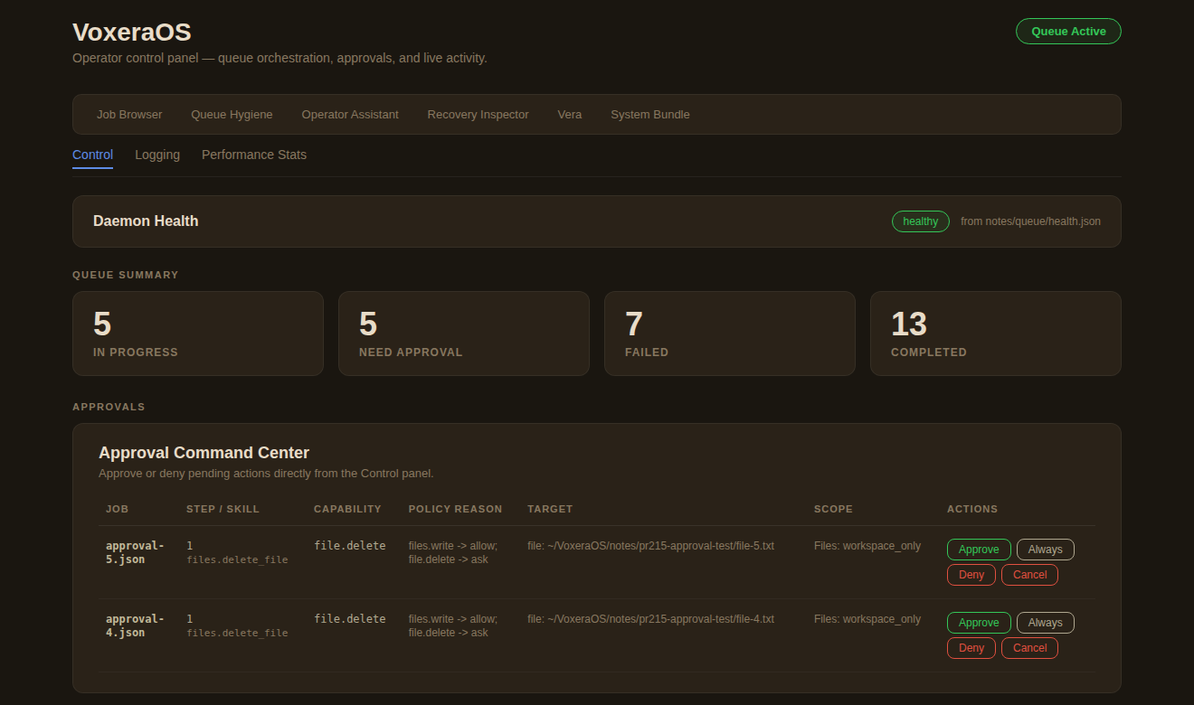Click policy reason text in approval-4 row
1194x705 pixels.
tap(453, 625)
